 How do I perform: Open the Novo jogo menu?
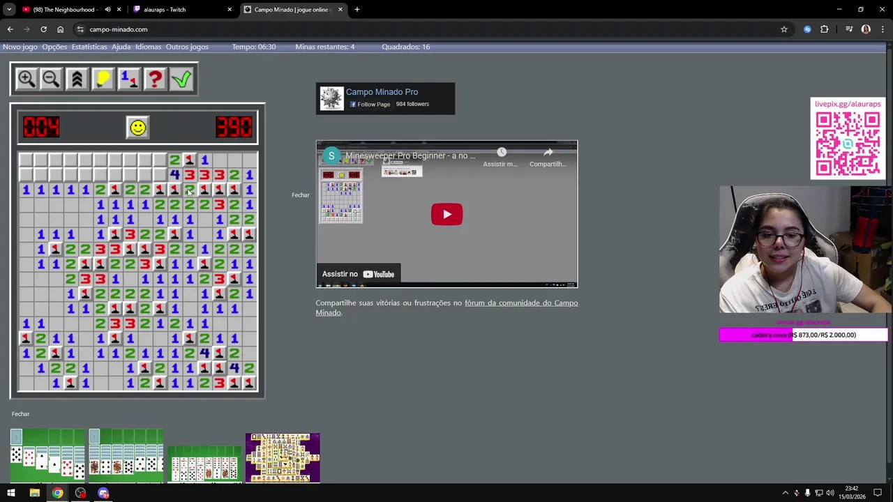(20, 47)
